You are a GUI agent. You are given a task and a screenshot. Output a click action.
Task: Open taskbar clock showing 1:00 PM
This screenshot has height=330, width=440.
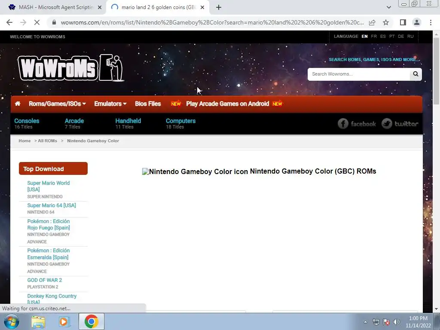coord(418,322)
